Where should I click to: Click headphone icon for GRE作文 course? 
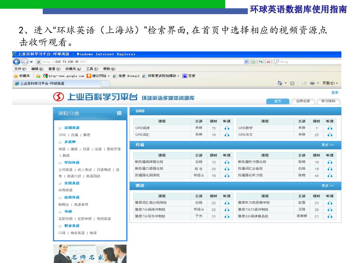click(x=330, y=135)
